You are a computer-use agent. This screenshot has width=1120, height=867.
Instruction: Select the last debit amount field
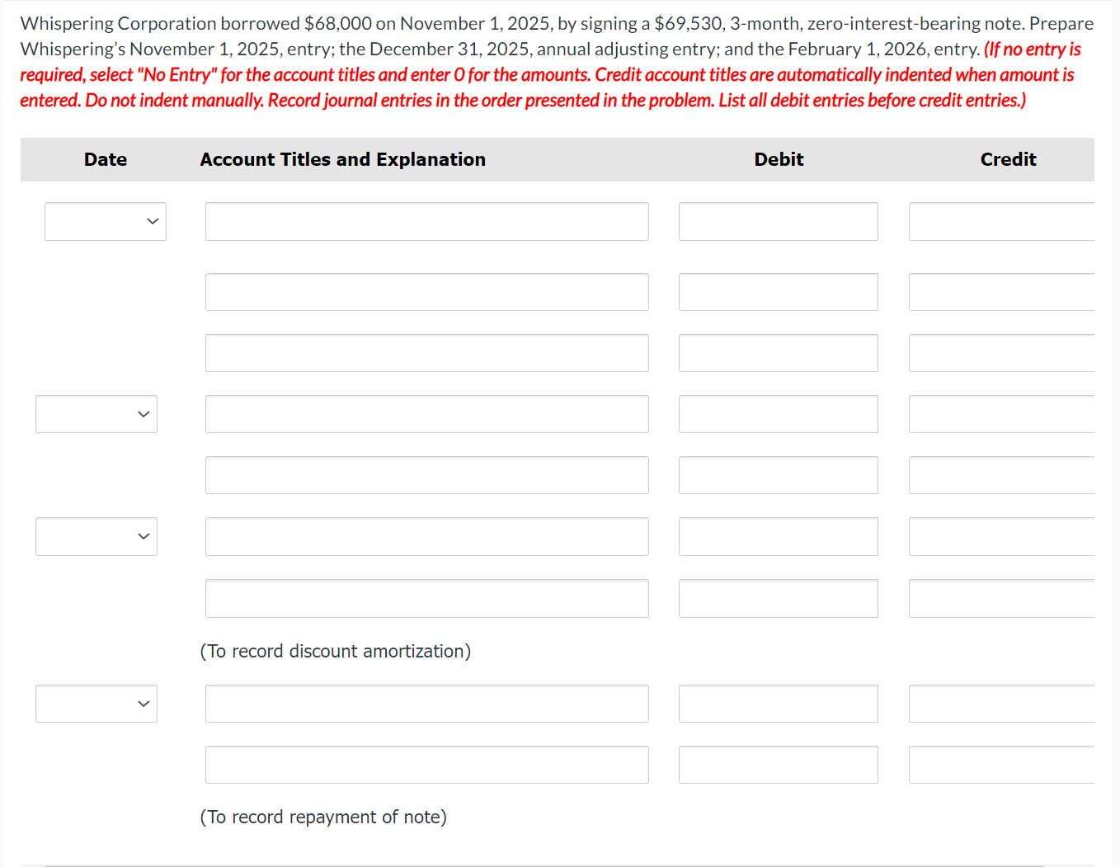[x=778, y=765]
